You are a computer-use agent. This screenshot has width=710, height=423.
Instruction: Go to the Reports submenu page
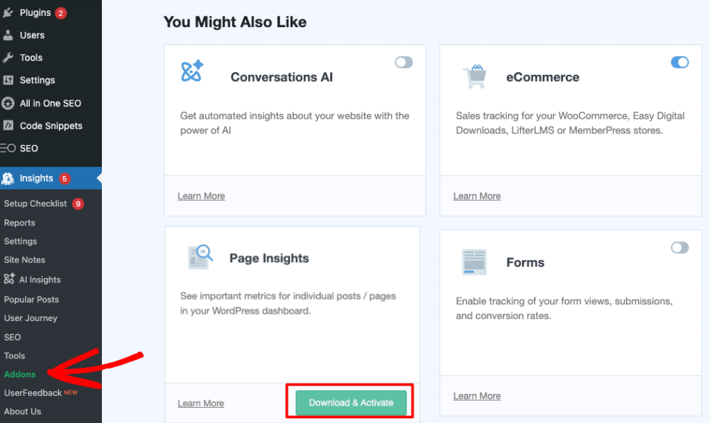point(19,223)
